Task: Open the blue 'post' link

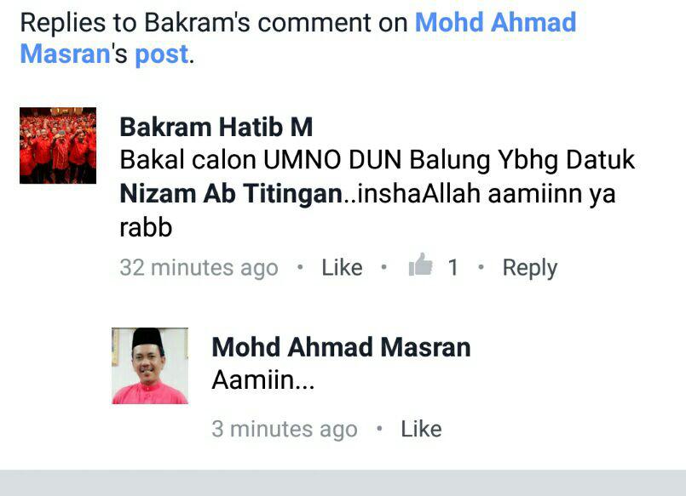Action: coord(161,55)
